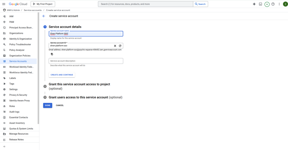Click the Service accounts breadcrumb link
288x150 pixels.
pos(33,10)
